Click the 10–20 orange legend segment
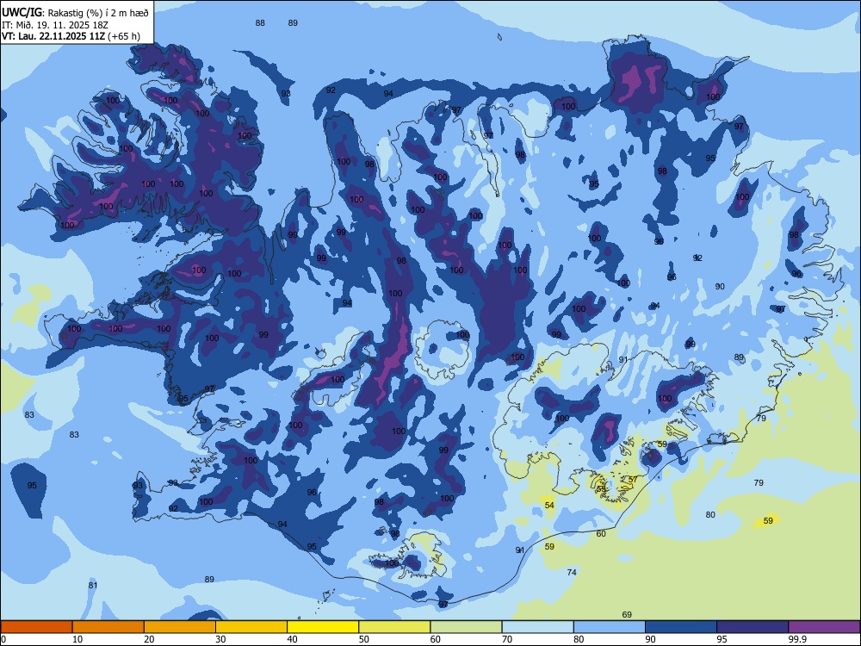 108,627
